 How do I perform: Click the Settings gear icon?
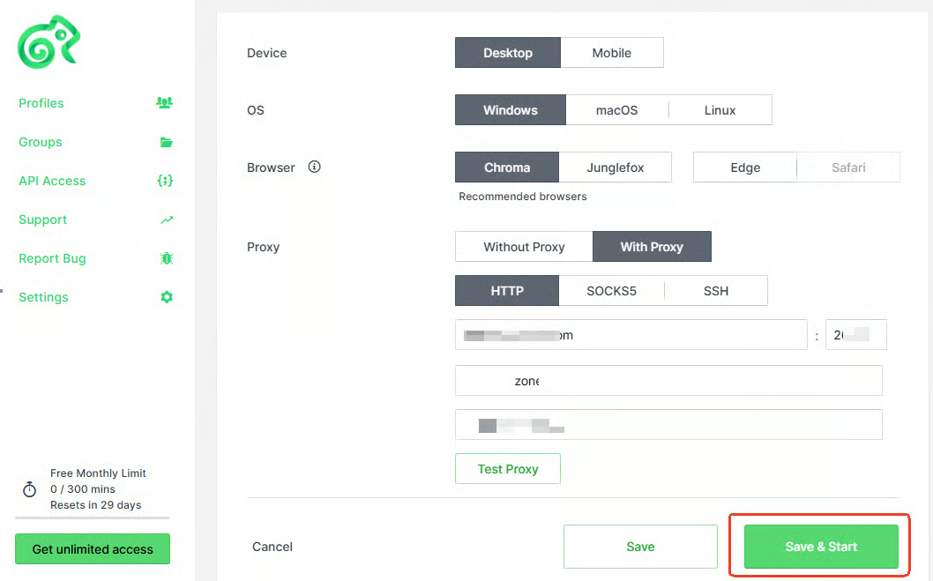166,297
